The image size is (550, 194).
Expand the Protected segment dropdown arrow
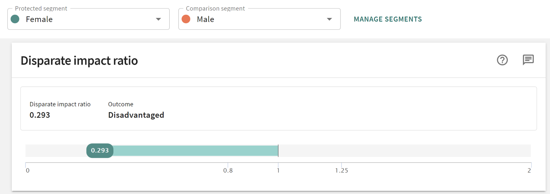pyautogui.click(x=158, y=19)
